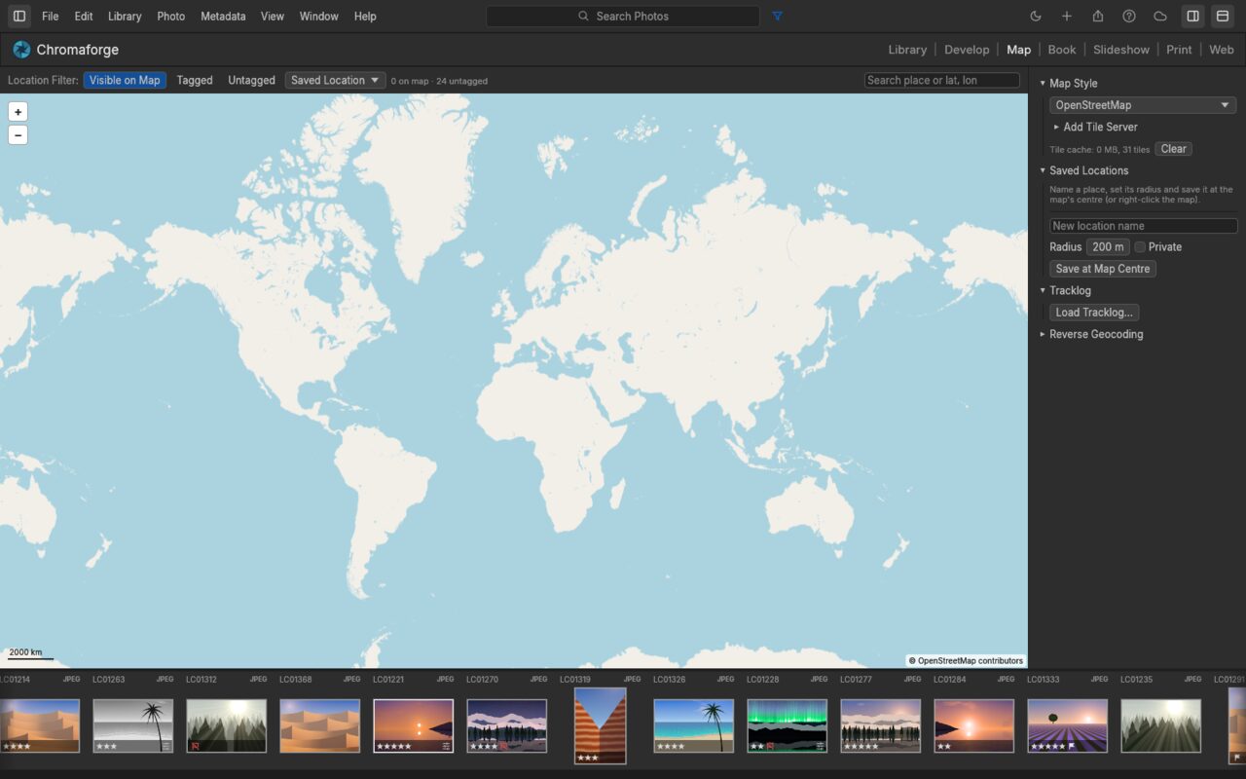The width and height of the screenshot is (1246, 779).
Task: Select Visible on Map location filter
Action: click(125, 81)
